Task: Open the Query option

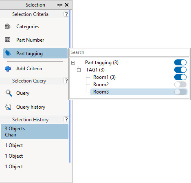Action: tap(35, 93)
